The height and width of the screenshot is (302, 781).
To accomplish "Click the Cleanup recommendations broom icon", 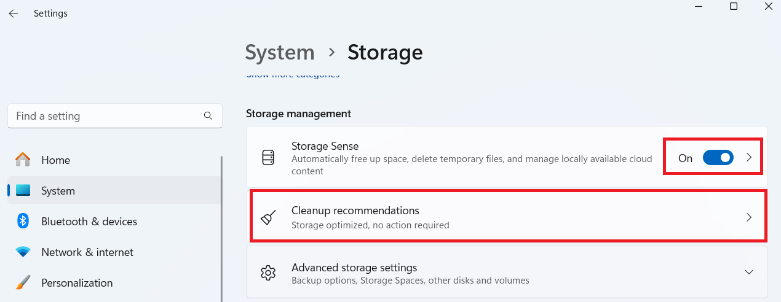I will (x=268, y=217).
